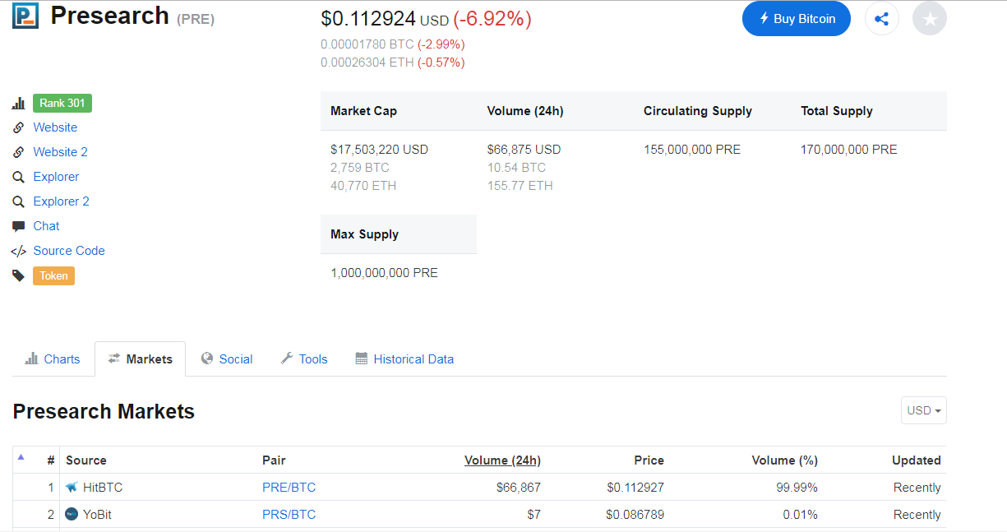
Task: Click the Source column header
Action: pyautogui.click(x=86, y=460)
